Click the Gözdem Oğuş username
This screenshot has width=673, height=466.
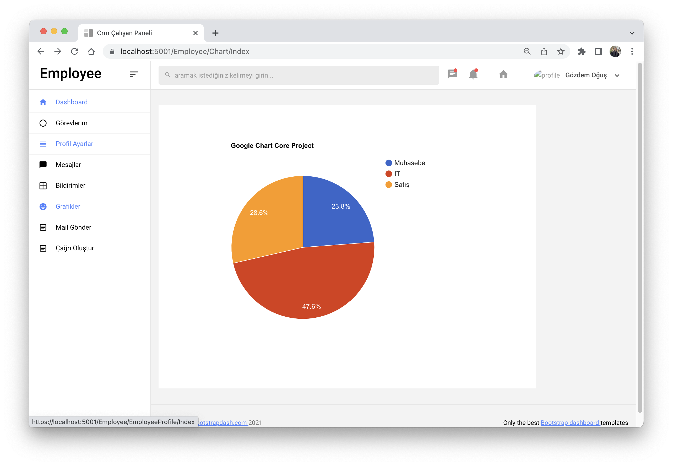pos(586,75)
